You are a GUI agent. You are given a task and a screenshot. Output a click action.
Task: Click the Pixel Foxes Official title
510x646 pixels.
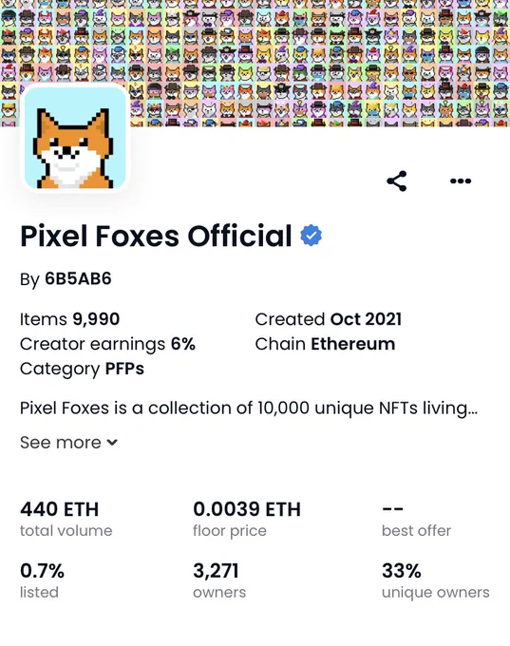pos(156,236)
